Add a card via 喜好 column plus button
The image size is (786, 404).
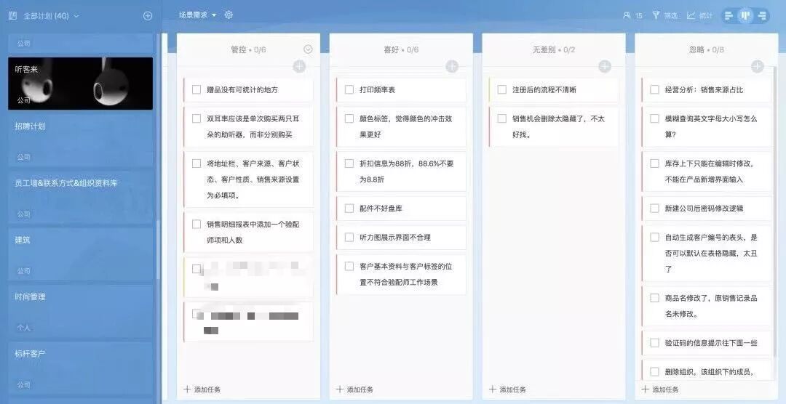[452, 66]
